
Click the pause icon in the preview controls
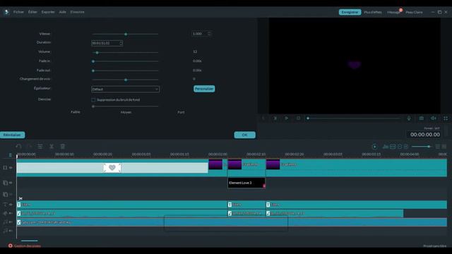275,118
